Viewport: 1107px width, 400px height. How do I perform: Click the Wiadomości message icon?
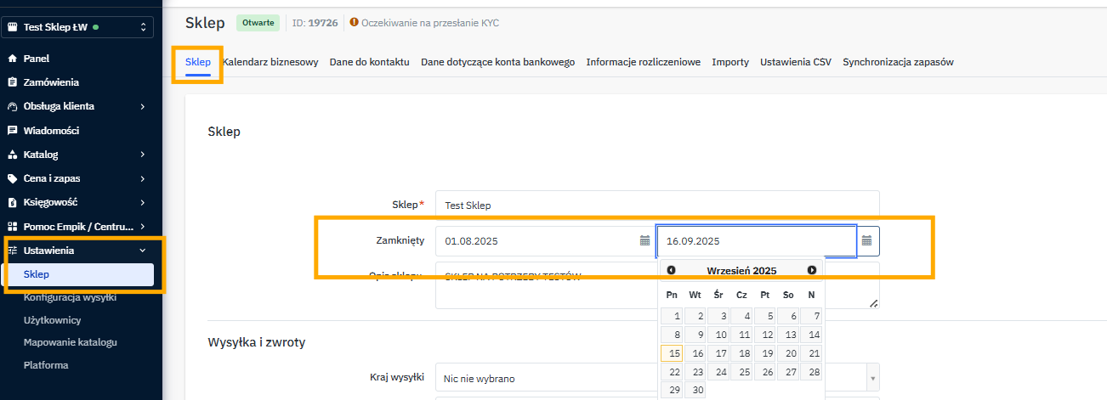coord(12,131)
